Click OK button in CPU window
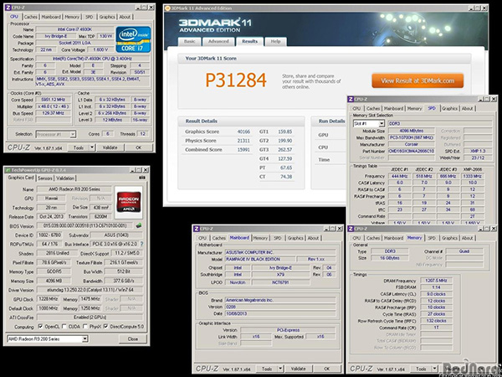 (x=138, y=147)
